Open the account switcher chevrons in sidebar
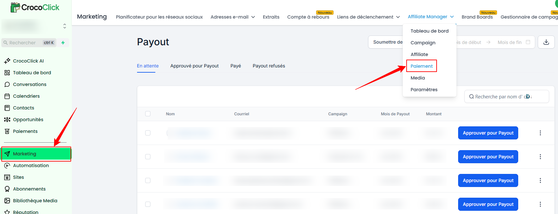Viewport: 558px width, 214px height. (x=65, y=26)
